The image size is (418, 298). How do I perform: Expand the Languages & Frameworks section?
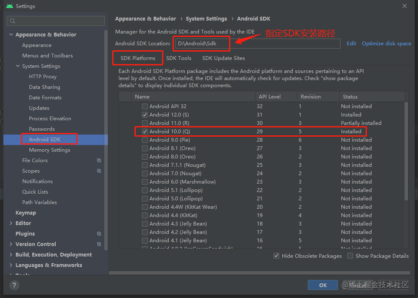pyautogui.click(x=11, y=265)
